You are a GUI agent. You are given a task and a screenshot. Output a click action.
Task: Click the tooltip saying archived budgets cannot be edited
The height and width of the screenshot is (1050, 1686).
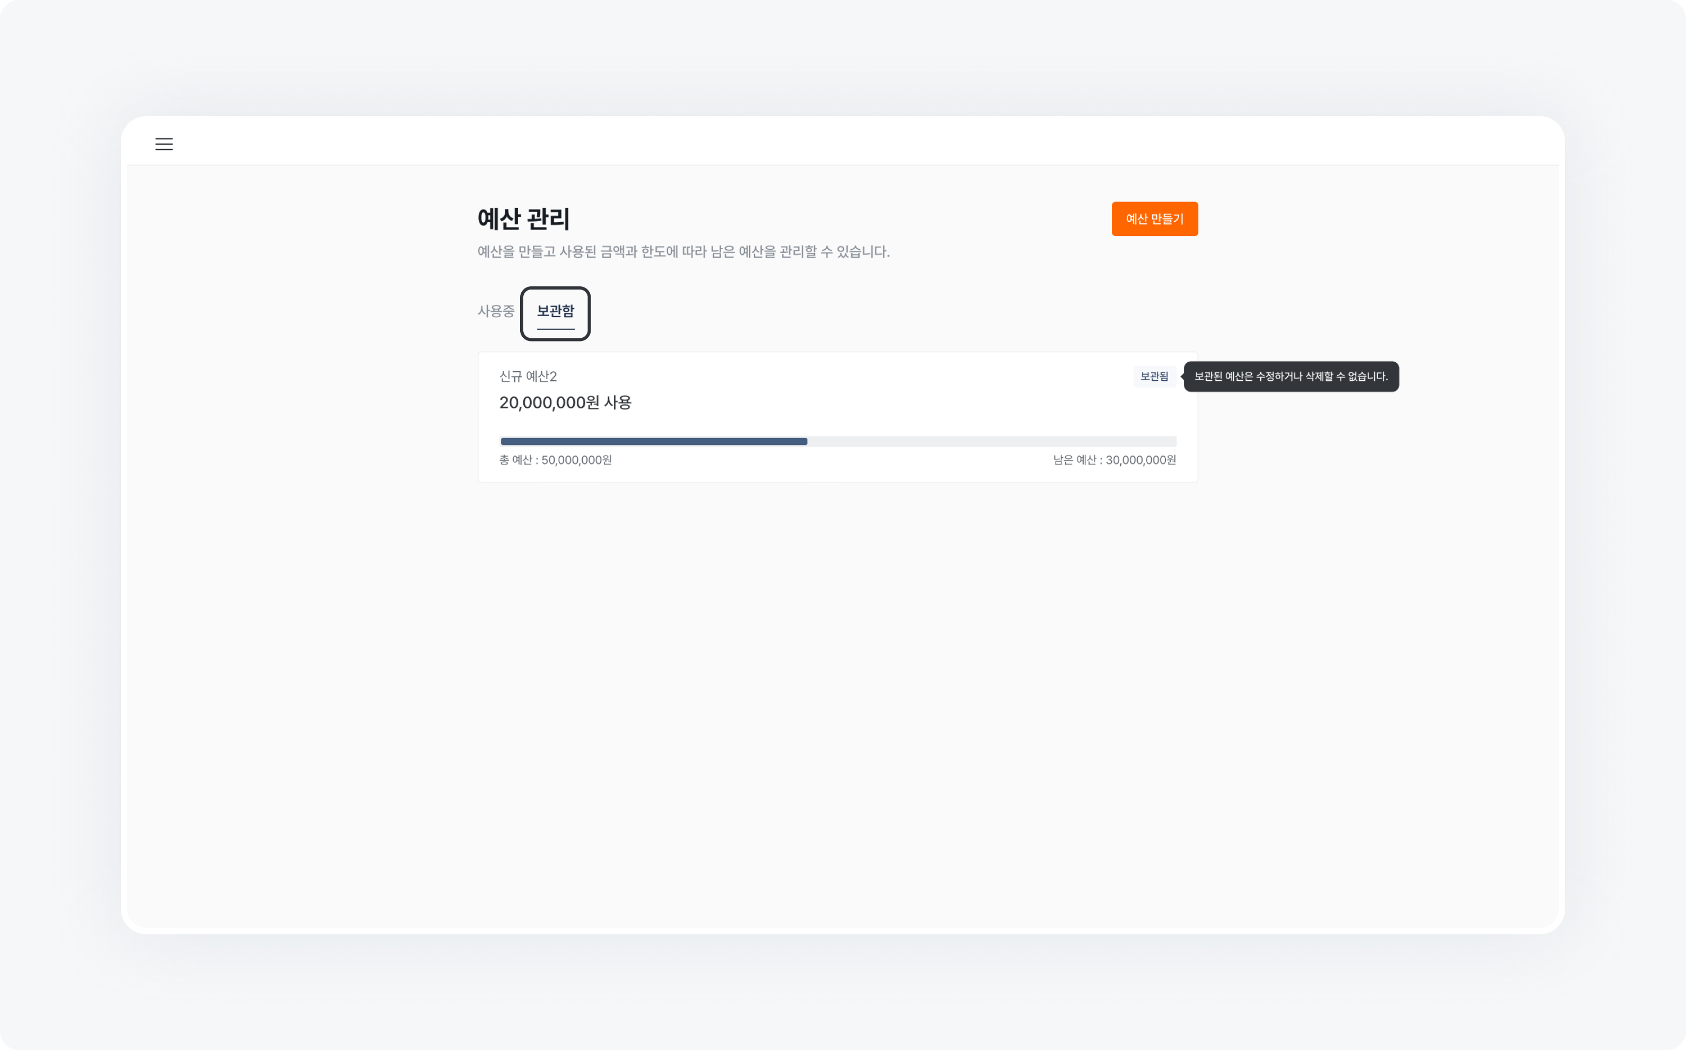(1290, 377)
